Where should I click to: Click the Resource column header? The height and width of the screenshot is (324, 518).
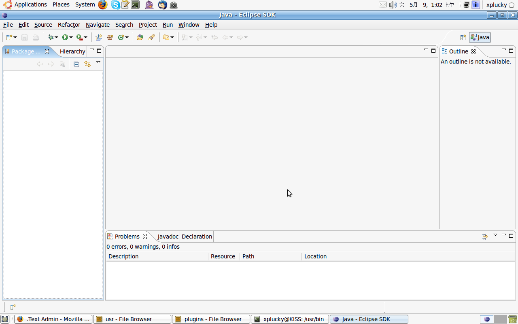(224, 256)
